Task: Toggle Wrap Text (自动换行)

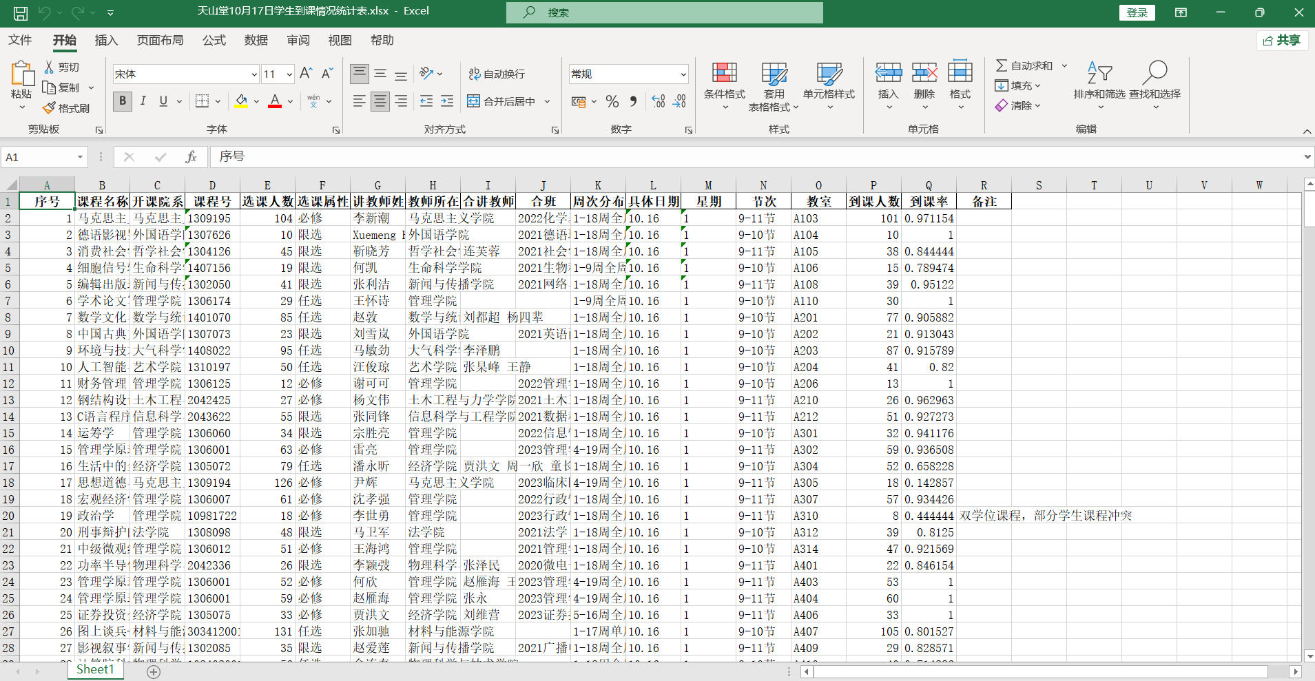Action: [497, 74]
